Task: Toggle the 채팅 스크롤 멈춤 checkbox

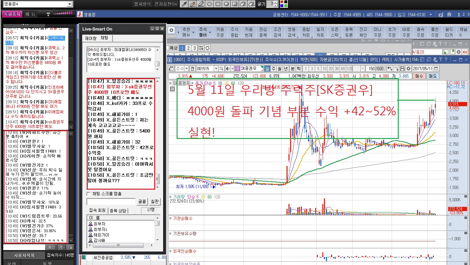Action: tap(89, 194)
